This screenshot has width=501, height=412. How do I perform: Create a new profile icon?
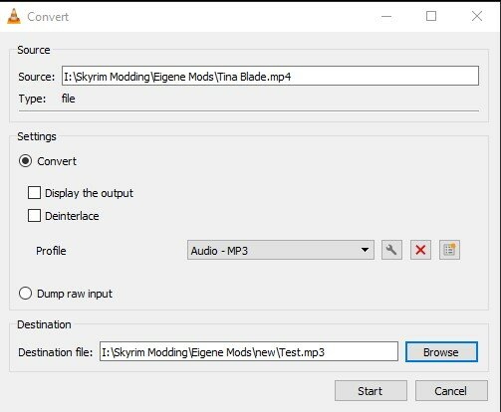[x=449, y=250]
